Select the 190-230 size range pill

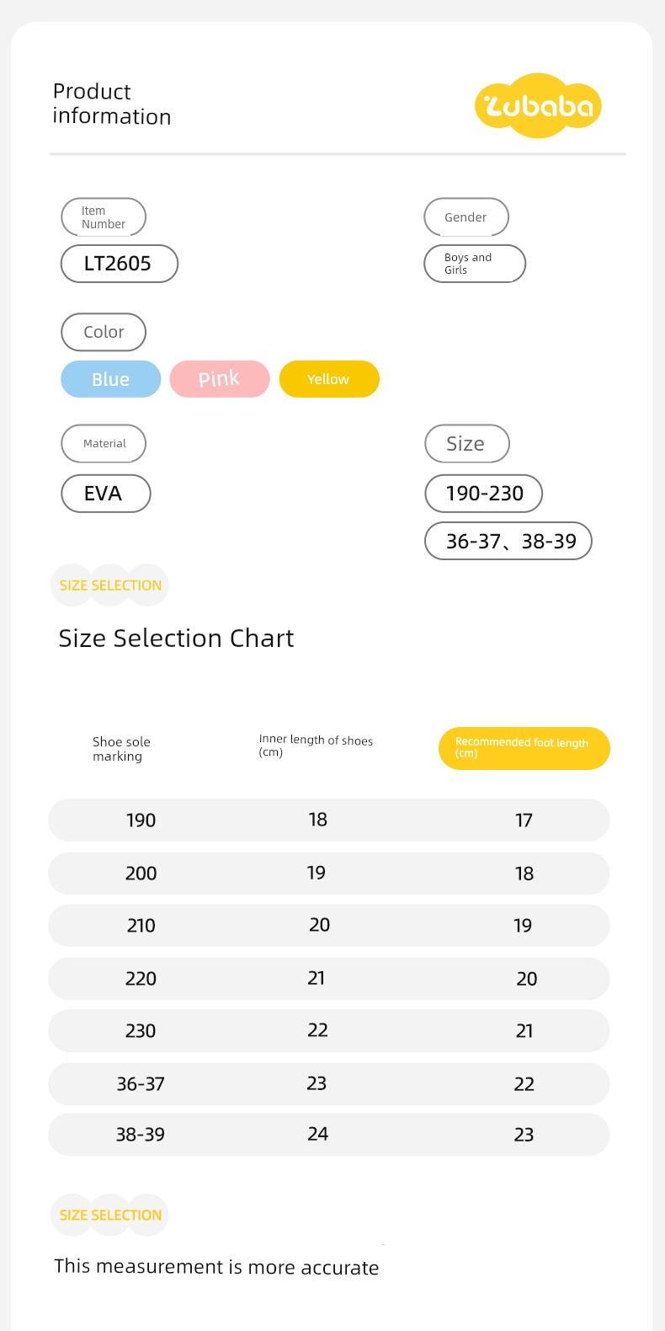coord(483,494)
